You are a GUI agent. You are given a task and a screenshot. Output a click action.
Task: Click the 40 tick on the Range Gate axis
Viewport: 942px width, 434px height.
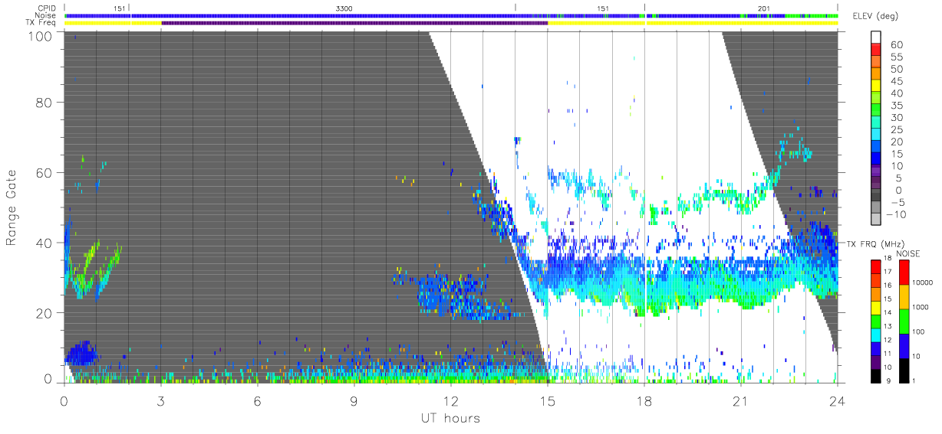pyautogui.click(x=43, y=243)
